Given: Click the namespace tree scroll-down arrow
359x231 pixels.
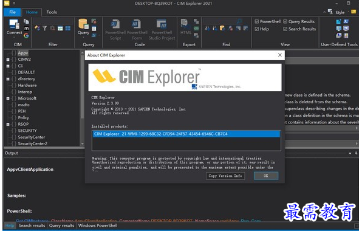Looking at the screenshot, I should pos(83,144).
